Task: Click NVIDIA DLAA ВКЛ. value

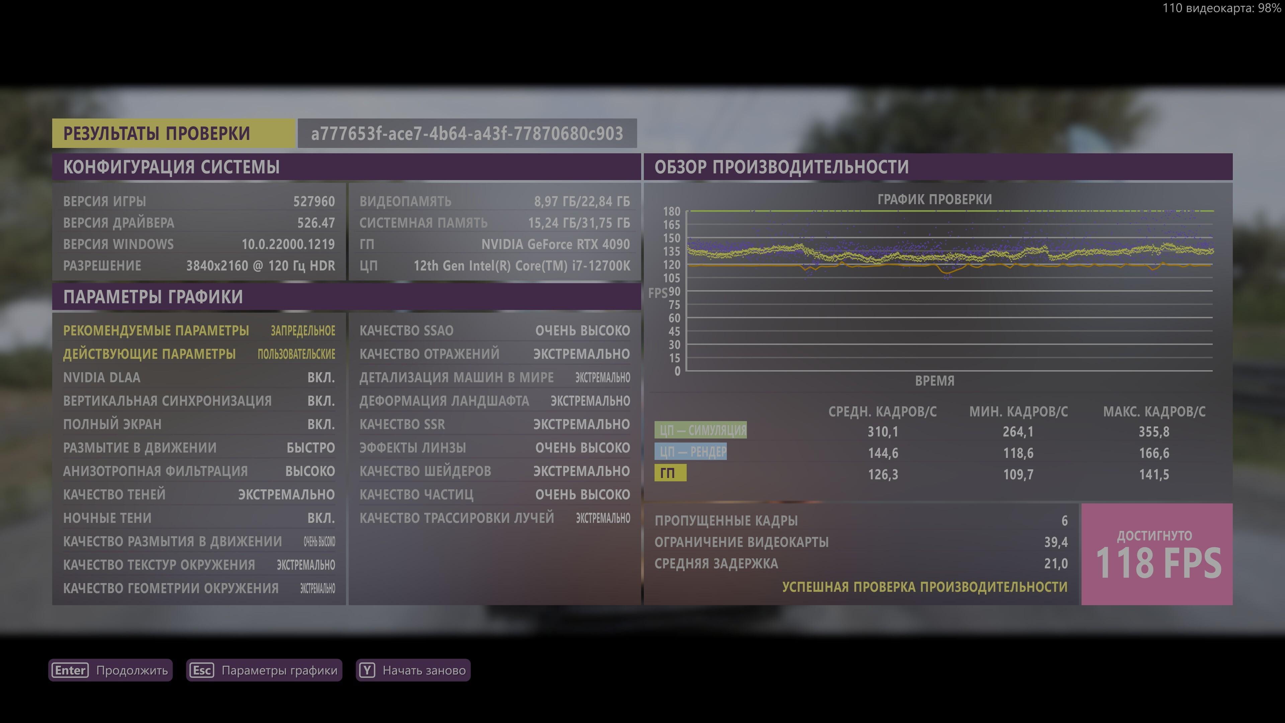Action: point(321,378)
